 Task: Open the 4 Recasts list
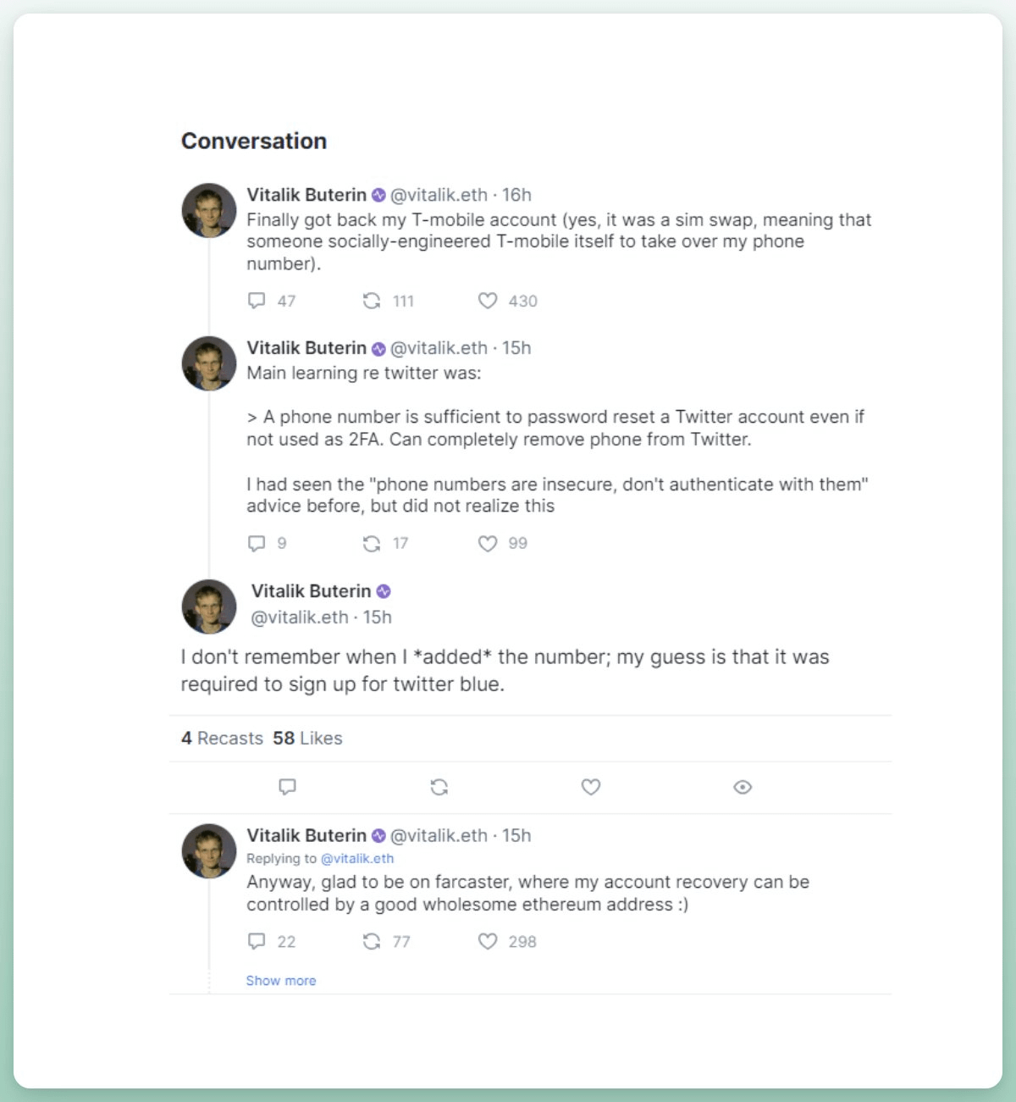[222, 738]
